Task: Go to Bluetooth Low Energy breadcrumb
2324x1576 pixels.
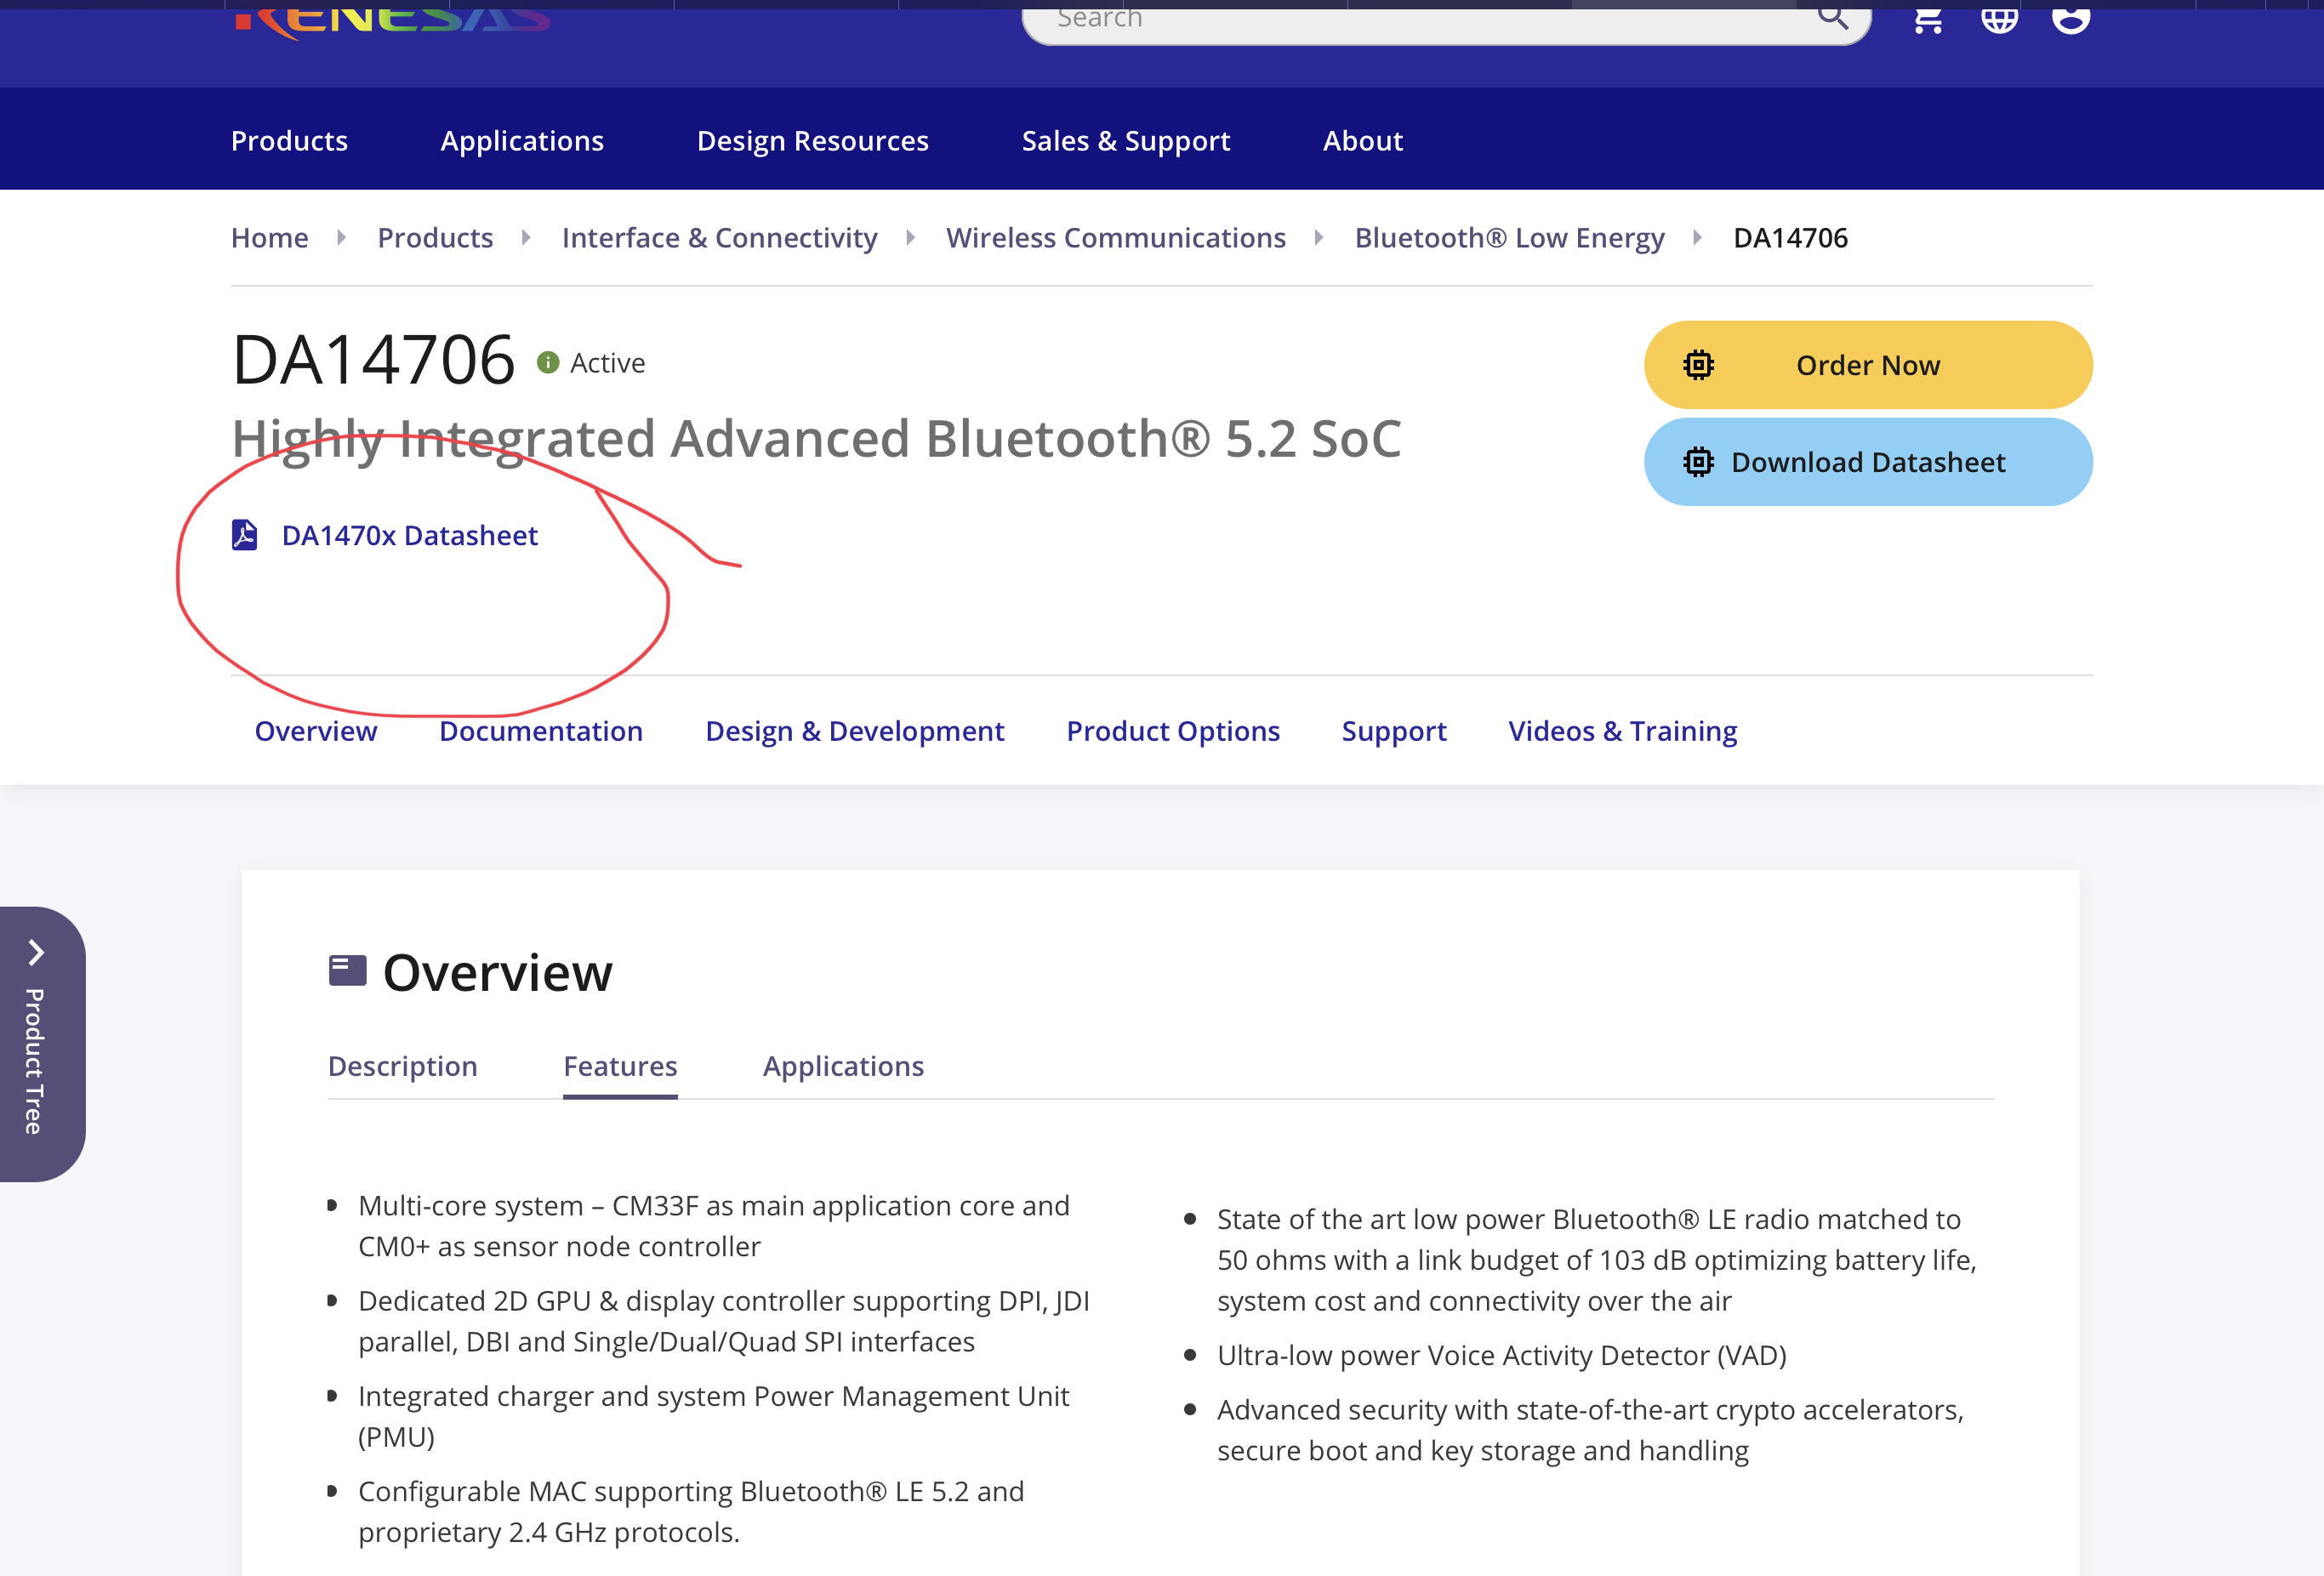Action: 1509,238
